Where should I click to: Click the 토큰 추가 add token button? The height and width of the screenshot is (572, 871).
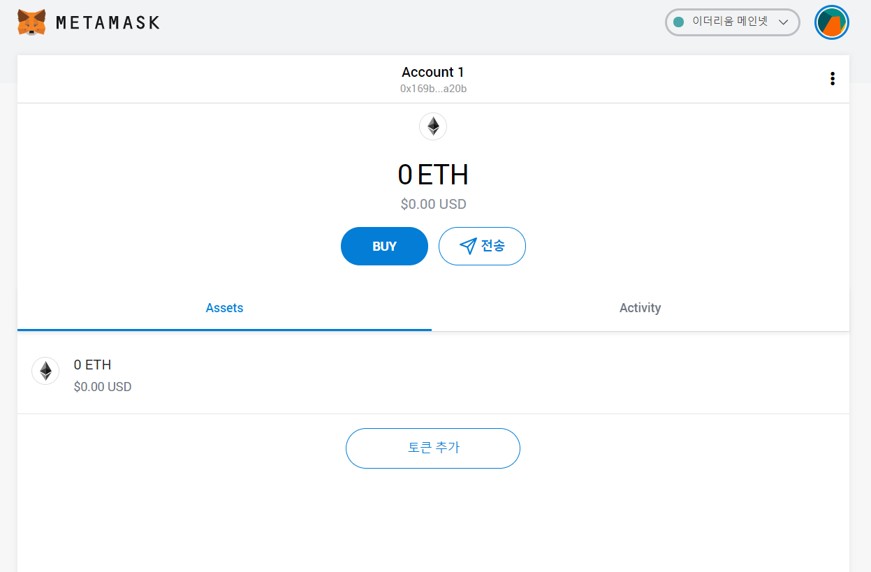[433, 448]
